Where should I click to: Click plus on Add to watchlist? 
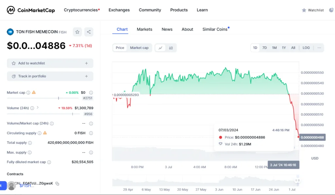(86, 63)
